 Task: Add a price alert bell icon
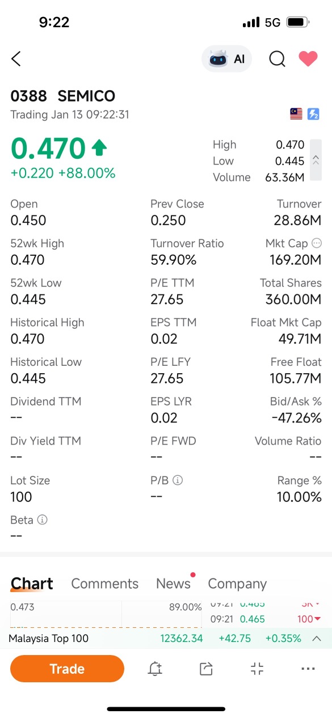[155, 669]
